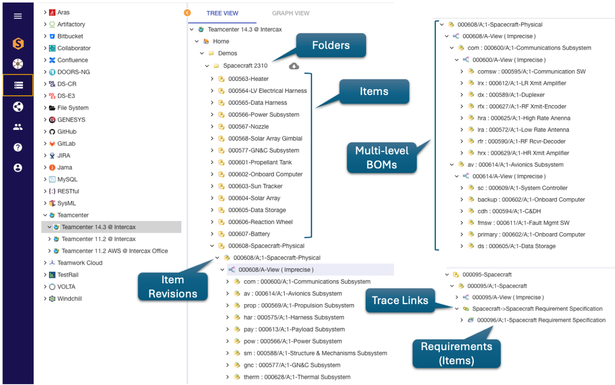615x385 pixels.
Task: Select the 000608/A-View (Imprecise) row
Action: pos(276,270)
